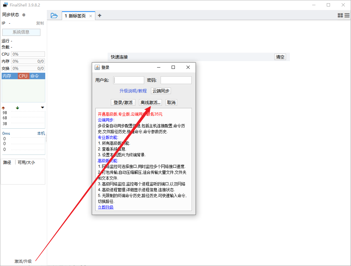Switch to grid layout view icon
This screenshot has width=351, height=266.
[340, 15]
